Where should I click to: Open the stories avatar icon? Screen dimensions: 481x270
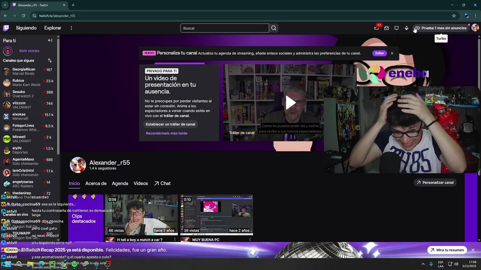point(8,51)
